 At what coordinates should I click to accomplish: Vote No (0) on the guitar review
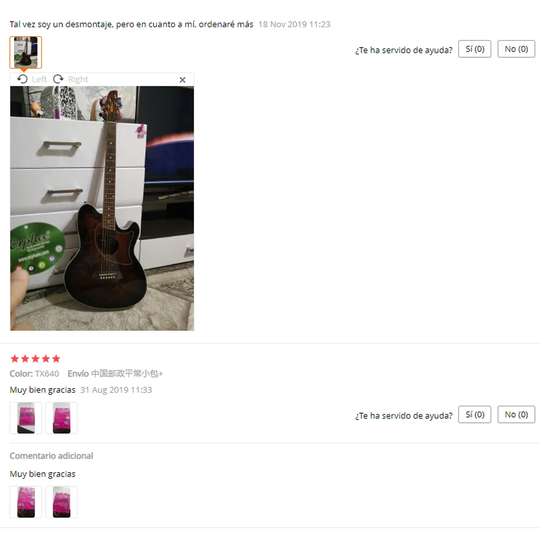[x=516, y=49]
